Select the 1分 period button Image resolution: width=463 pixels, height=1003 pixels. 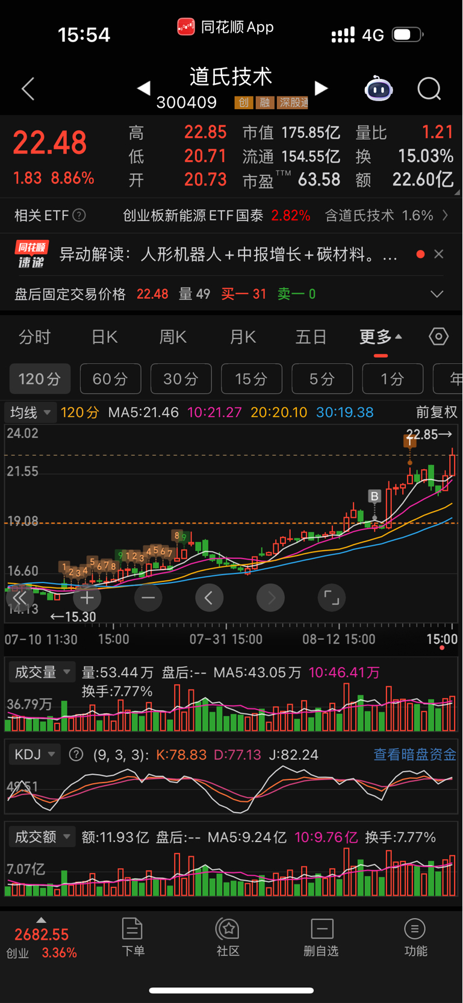[x=393, y=379]
